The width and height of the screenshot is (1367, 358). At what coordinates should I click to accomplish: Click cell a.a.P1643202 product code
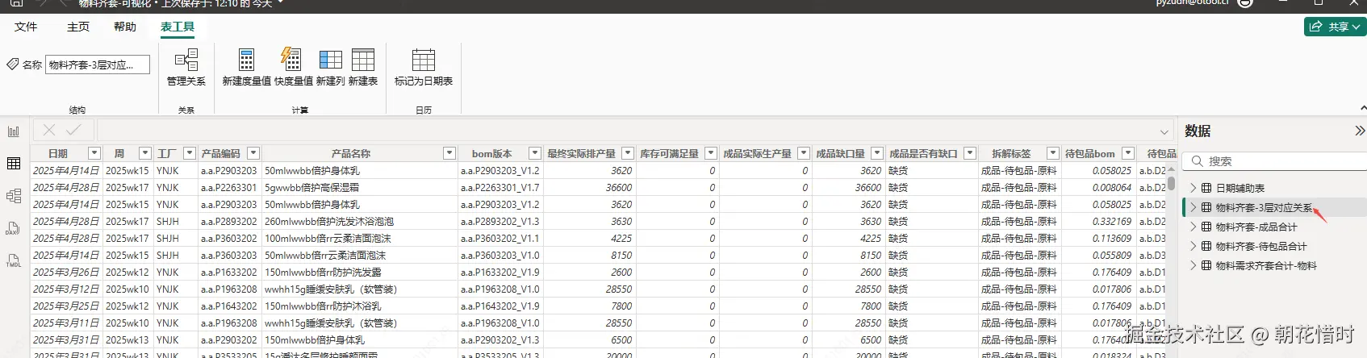tap(229, 306)
